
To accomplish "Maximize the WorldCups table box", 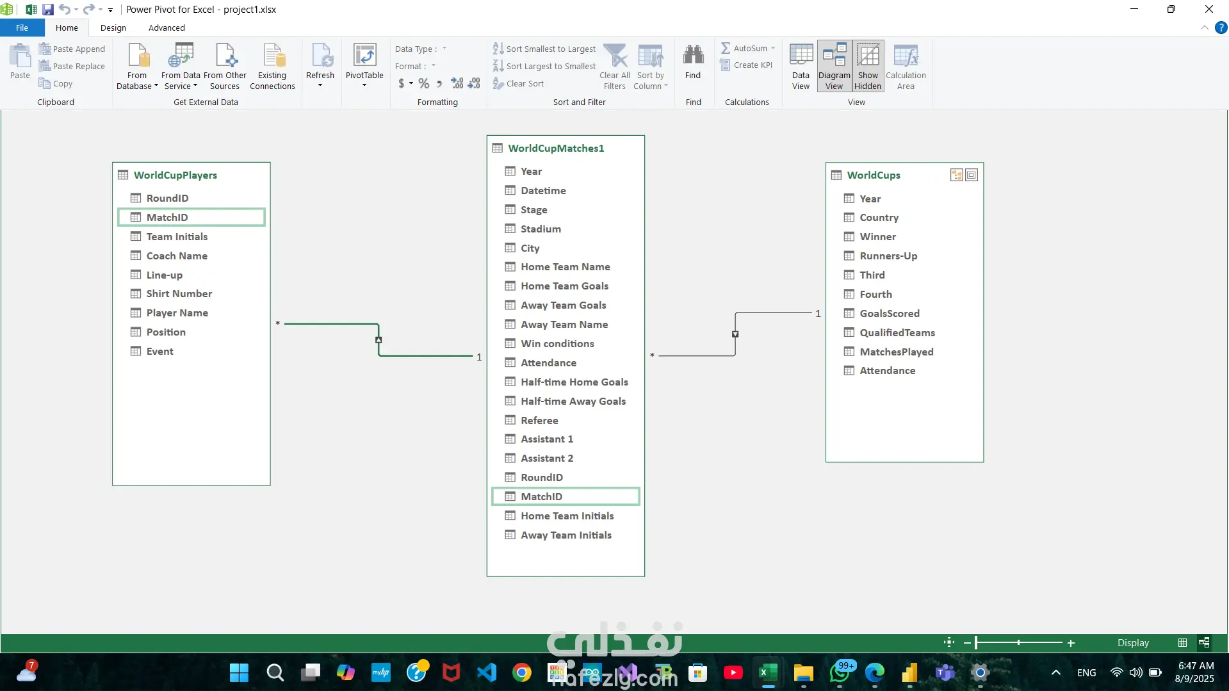I will [x=972, y=175].
